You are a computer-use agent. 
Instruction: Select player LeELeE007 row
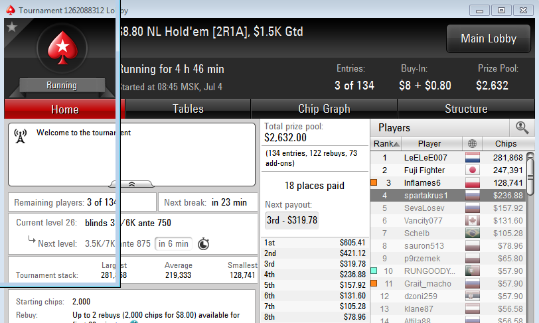[x=447, y=158]
